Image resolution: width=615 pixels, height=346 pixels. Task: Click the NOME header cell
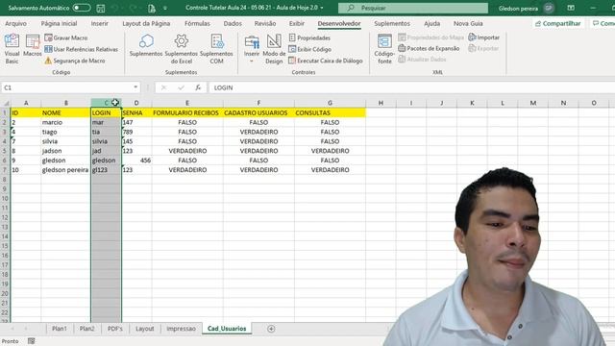tap(65, 113)
